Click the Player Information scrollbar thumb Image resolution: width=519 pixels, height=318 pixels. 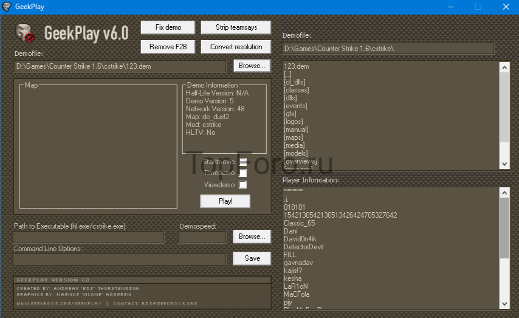pyautogui.click(x=504, y=228)
